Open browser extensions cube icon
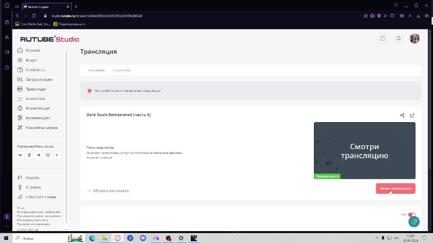This screenshot has width=433, height=243. click(402, 16)
